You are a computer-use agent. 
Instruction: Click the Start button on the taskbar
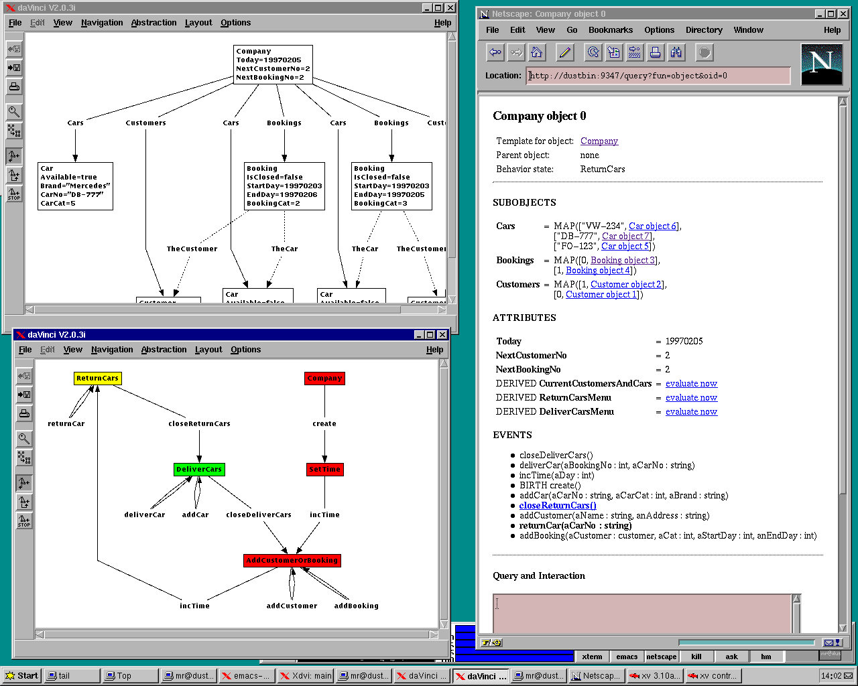pyautogui.click(x=21, y=675)
